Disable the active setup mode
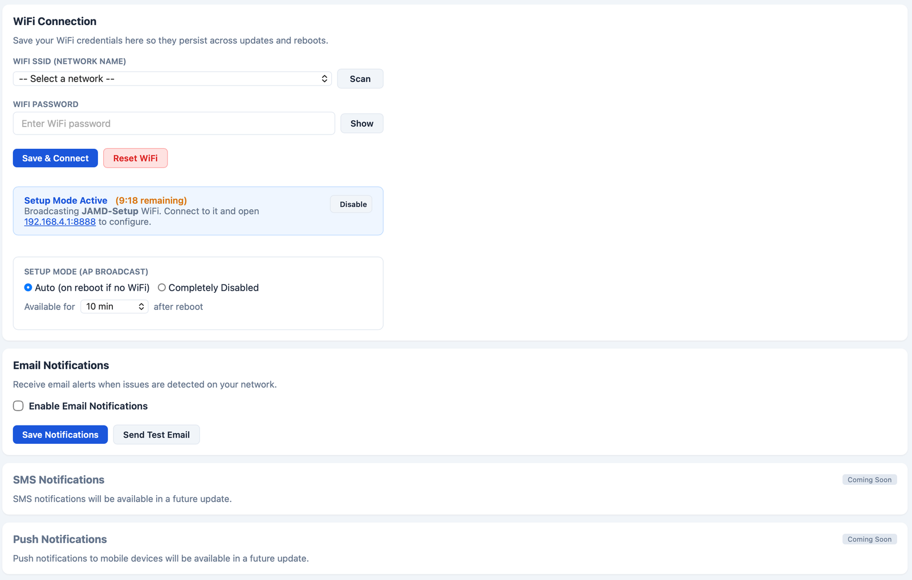912x580 pixels. click(x=351, y=204)
